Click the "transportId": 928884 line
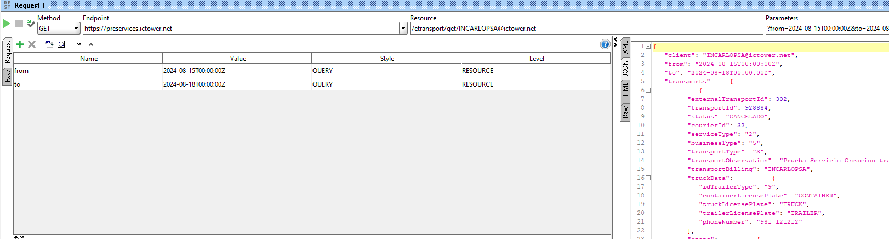This screenshot has width=889, height=239. (730, 108)
